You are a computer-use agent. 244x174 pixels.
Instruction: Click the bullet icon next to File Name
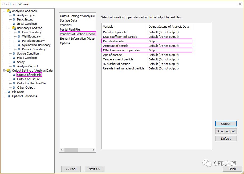point(9,92)
